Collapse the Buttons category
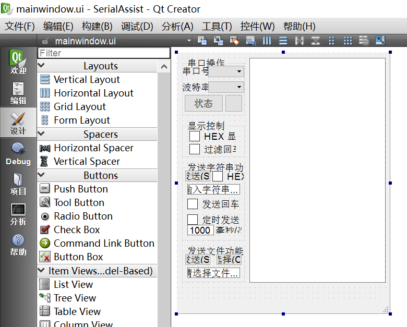The image size is (407, 327). [42, 175]
